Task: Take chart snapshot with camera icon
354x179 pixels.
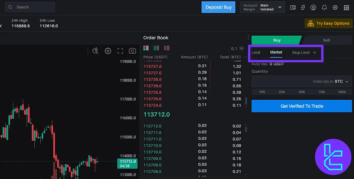Action: [x=132, y=51]
